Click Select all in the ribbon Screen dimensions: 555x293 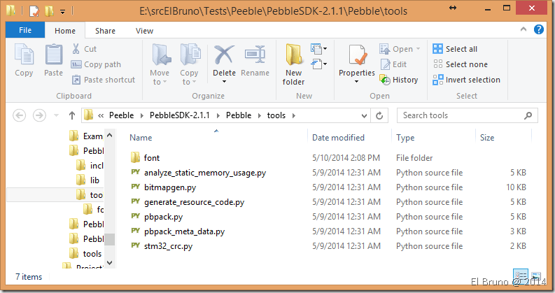pos(455,49)
